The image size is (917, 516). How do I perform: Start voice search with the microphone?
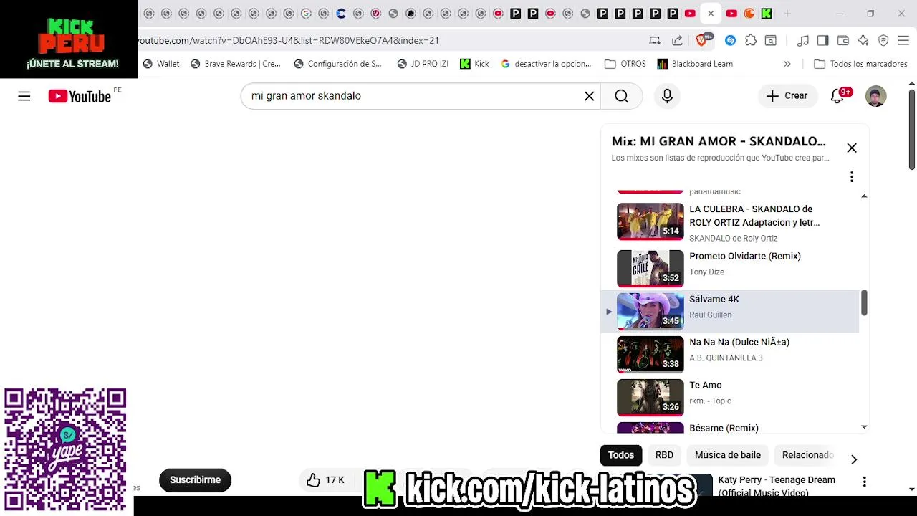(667, 96)
